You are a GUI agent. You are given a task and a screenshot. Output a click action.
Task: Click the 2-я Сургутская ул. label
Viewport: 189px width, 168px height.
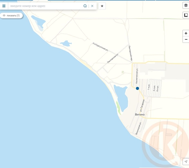[x=100, y=47]
